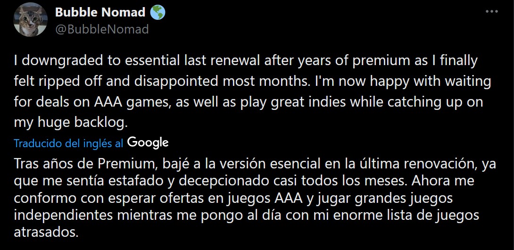514x250 pixels.
Task: Open the @BubbleNomad handle link
Action: (x=102, y=29)
